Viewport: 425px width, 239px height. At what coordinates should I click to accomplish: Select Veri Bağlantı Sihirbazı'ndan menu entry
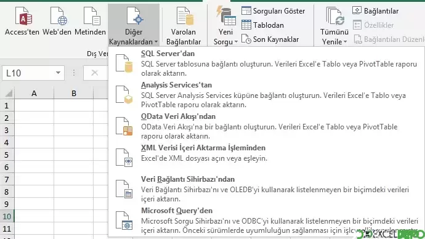pos(266,189)
